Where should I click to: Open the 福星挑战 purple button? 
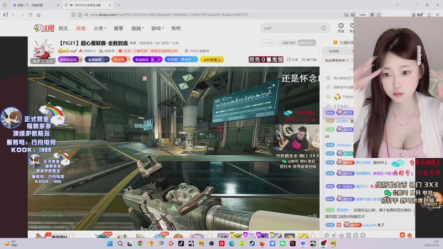147,60
